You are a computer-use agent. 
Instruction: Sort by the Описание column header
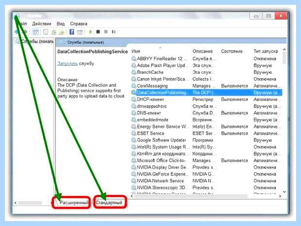[x=202, y=52]
